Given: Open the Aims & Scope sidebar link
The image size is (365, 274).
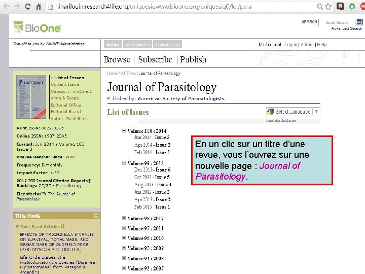Looking at the screenshot, I should 65,98.
